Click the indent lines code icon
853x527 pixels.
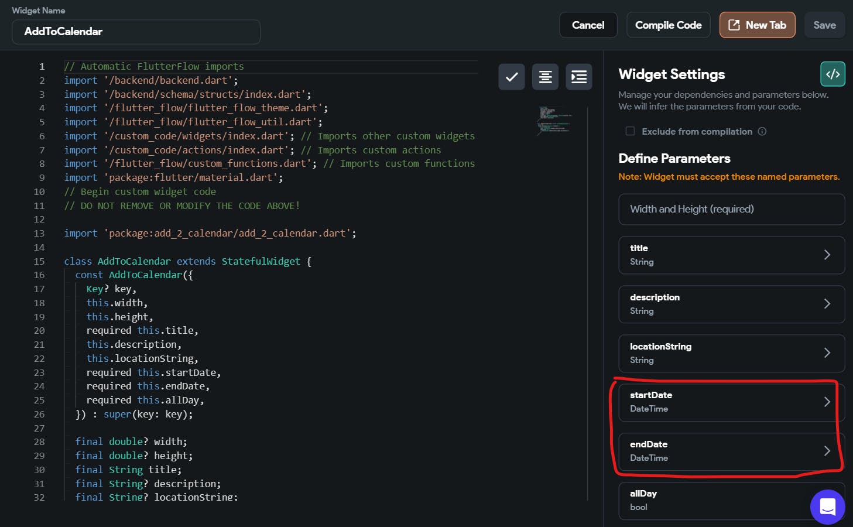point(578,77)
